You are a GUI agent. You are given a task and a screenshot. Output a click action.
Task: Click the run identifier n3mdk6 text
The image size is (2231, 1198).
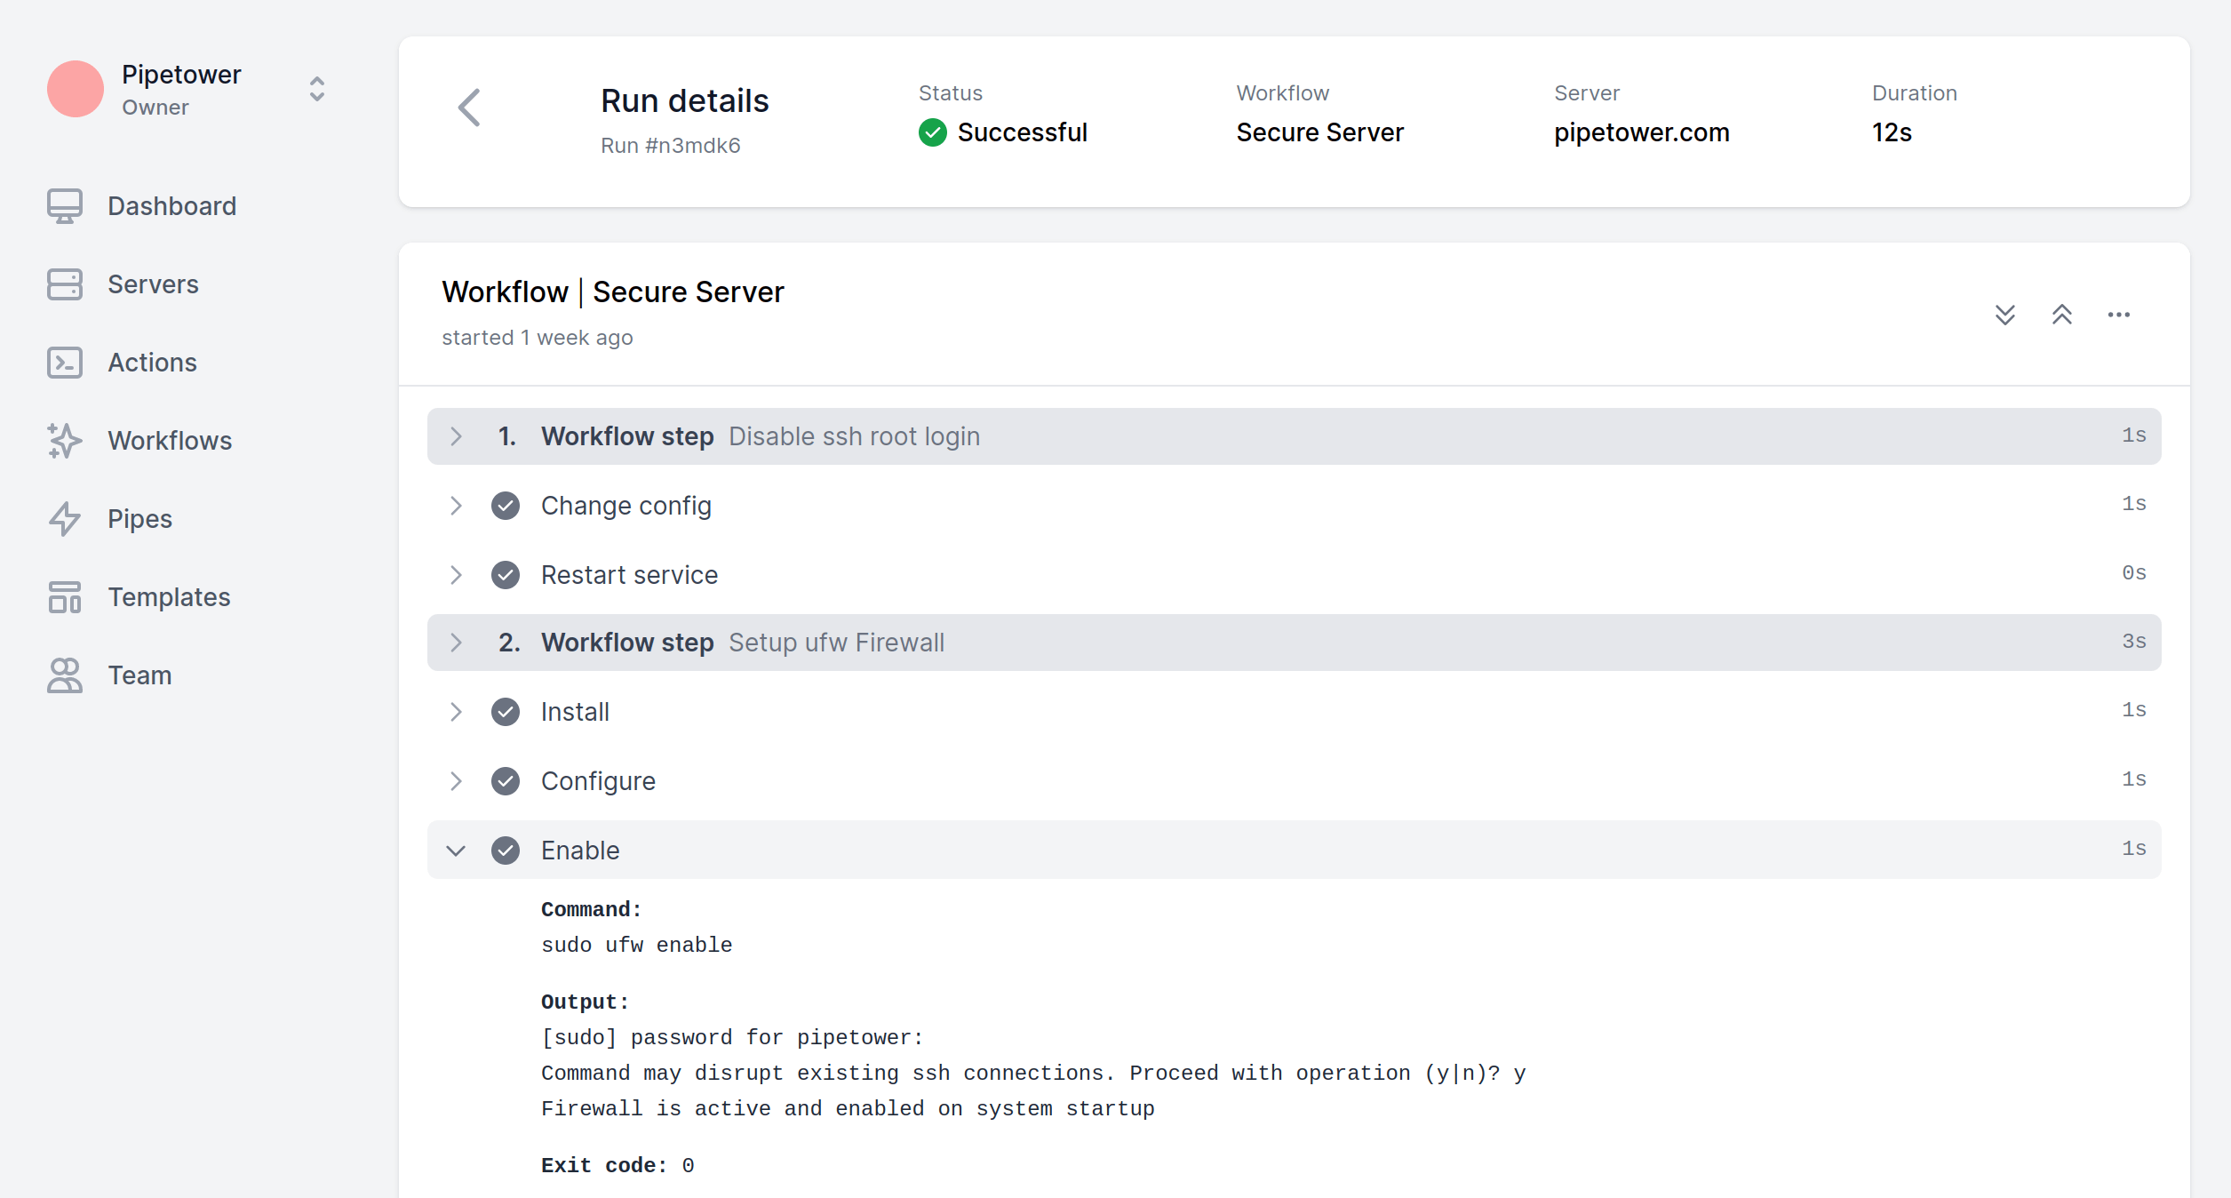pyautogui.click(x=670, y=143)
